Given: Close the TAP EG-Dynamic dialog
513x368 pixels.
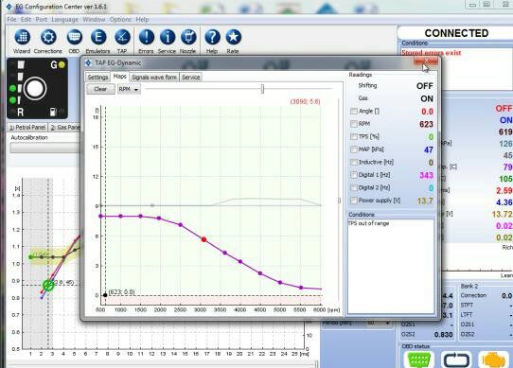Looking at the screenshot, I should (x=426, y=61).
